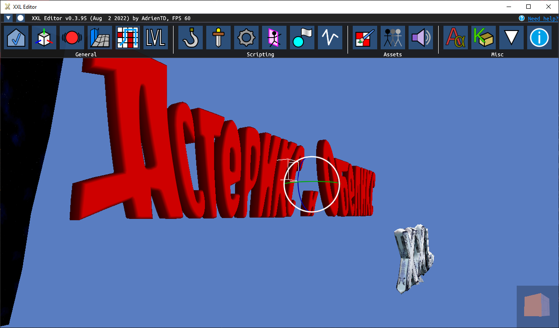
Task: Open the gear component icon
Action: (x=246, y=38)
